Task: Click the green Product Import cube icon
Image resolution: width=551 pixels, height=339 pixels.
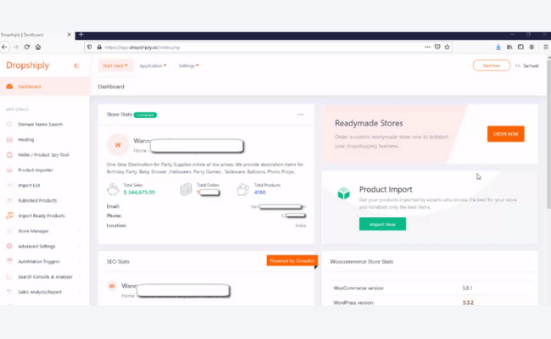Action: pos(343,193)
